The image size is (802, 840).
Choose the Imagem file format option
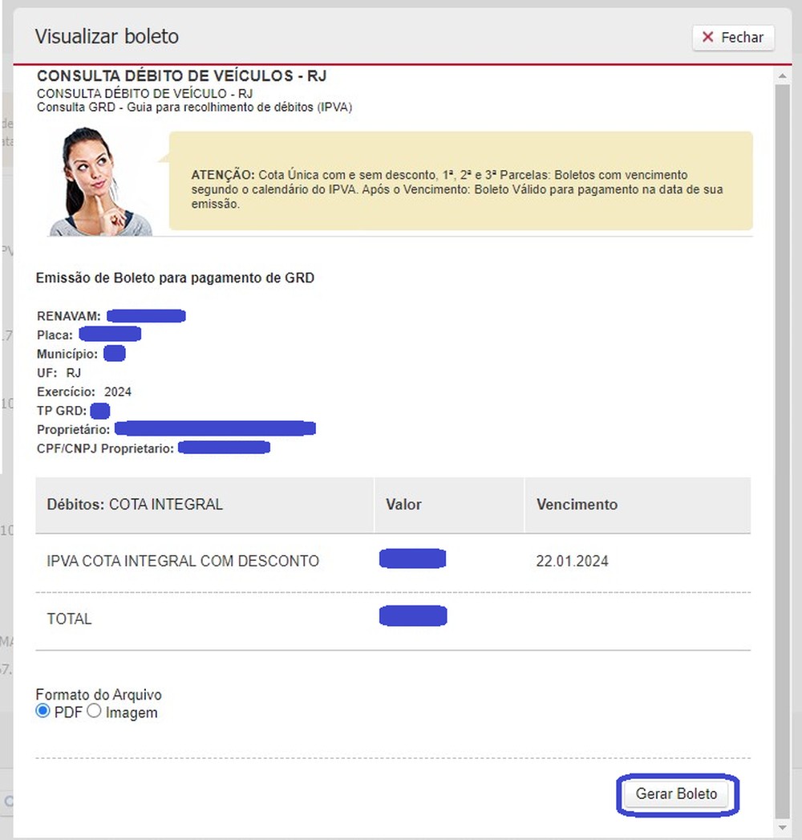coord(95,712)
